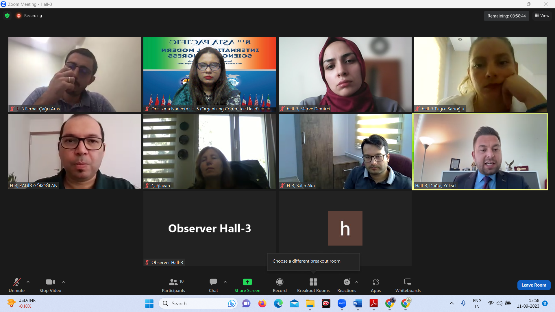Toggle camera with Stop Video
The image size is (555, 312).
tap(50, 282)
